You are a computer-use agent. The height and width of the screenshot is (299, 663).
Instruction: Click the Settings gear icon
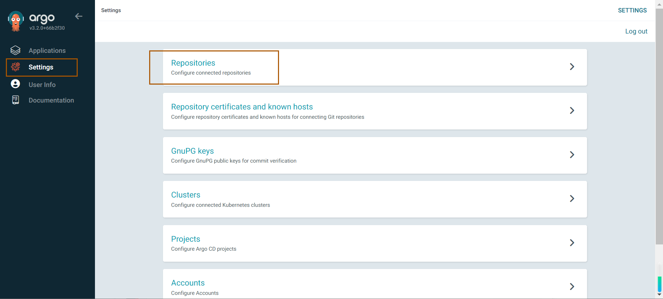[x=16, y=67]
